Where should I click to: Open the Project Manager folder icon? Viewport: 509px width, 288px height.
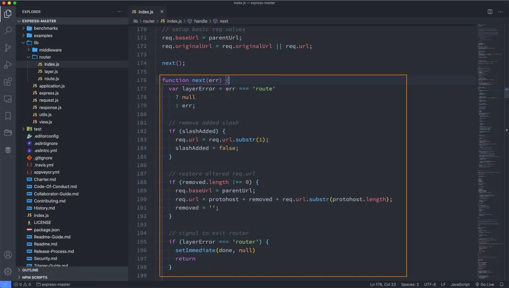click(8, 133)
